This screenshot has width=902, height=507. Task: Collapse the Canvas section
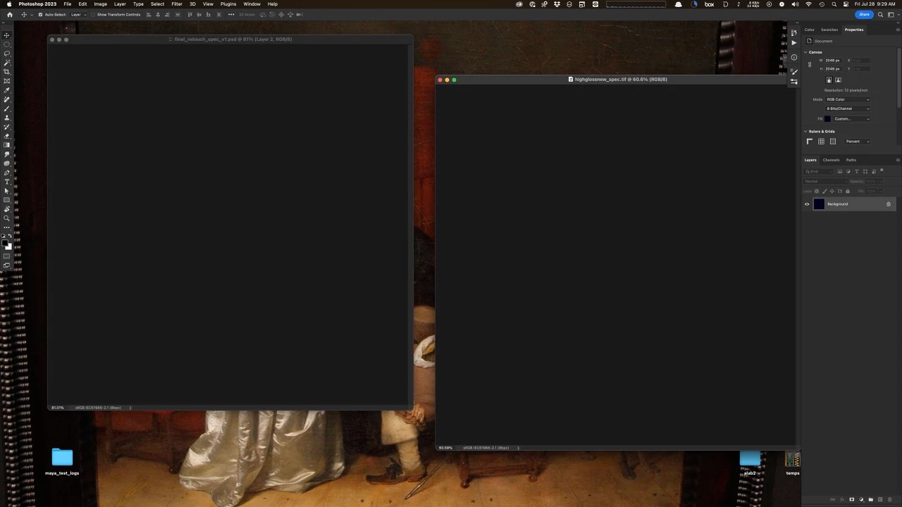(x=805, y=52)
